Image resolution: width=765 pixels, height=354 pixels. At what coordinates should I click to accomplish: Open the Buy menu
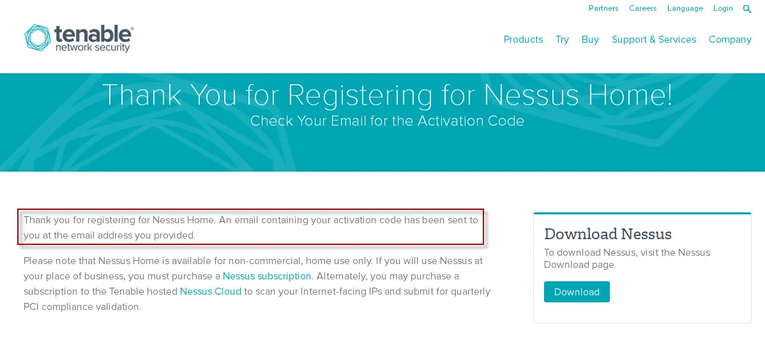tap(590, 40)
